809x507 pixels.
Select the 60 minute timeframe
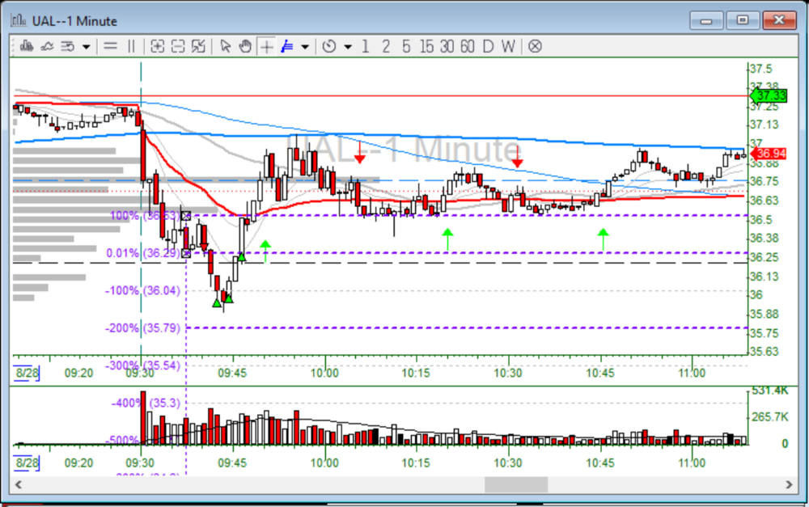pyautogui.click(x=467, y=46)
